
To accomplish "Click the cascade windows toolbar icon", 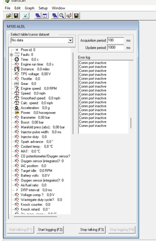I will click(x=38, y=16).
